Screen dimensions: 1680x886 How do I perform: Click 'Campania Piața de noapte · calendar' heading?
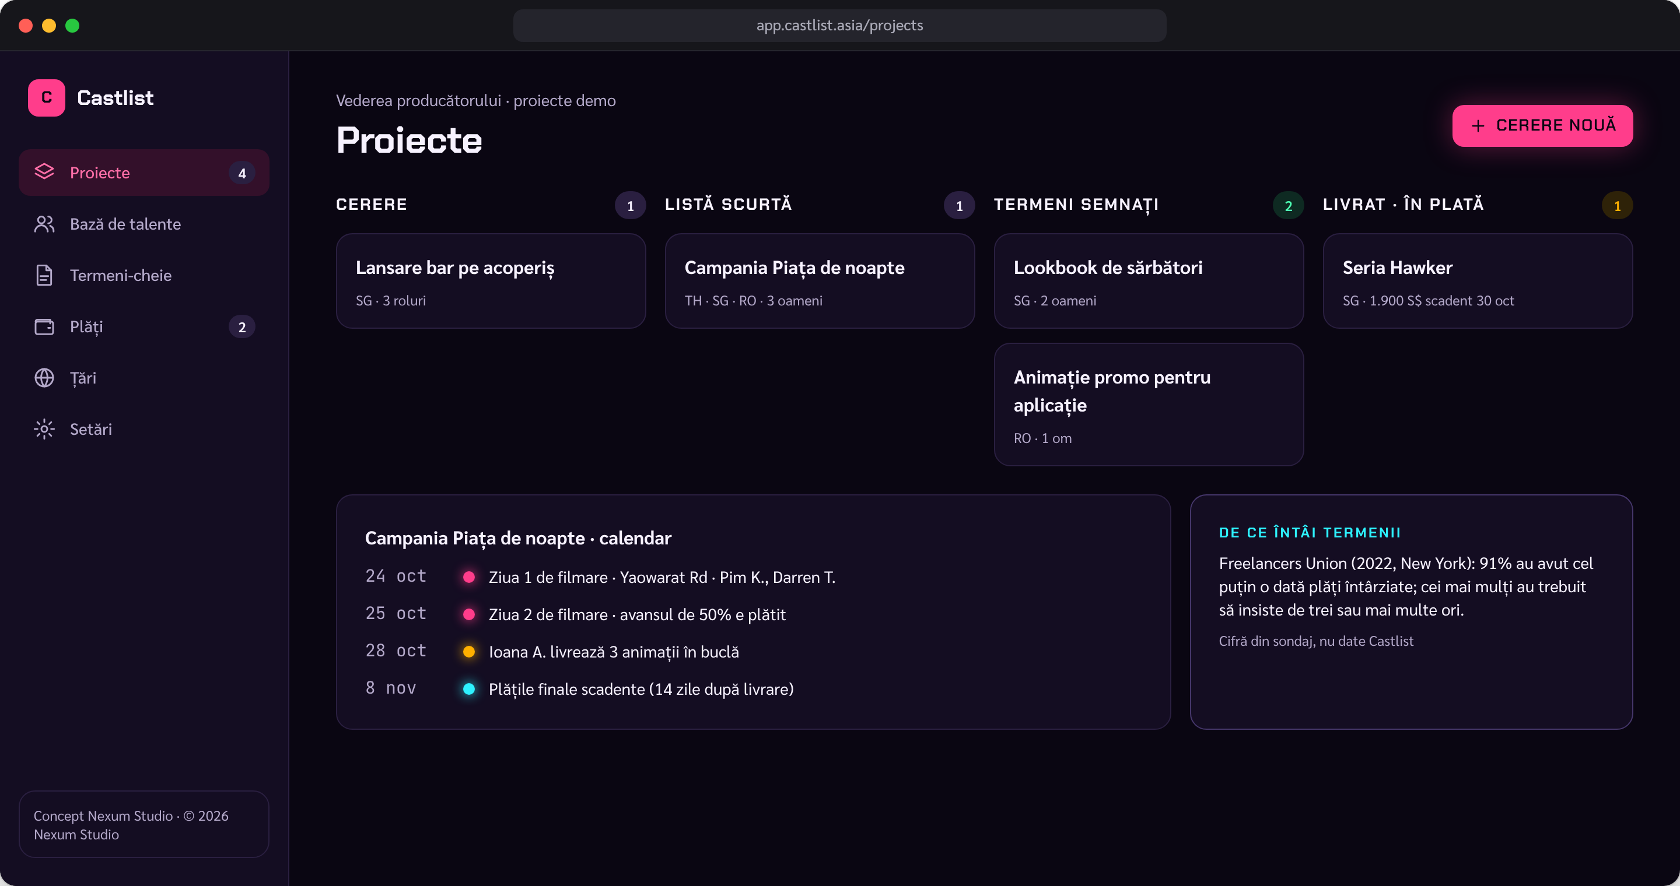(x=518, y=538)
